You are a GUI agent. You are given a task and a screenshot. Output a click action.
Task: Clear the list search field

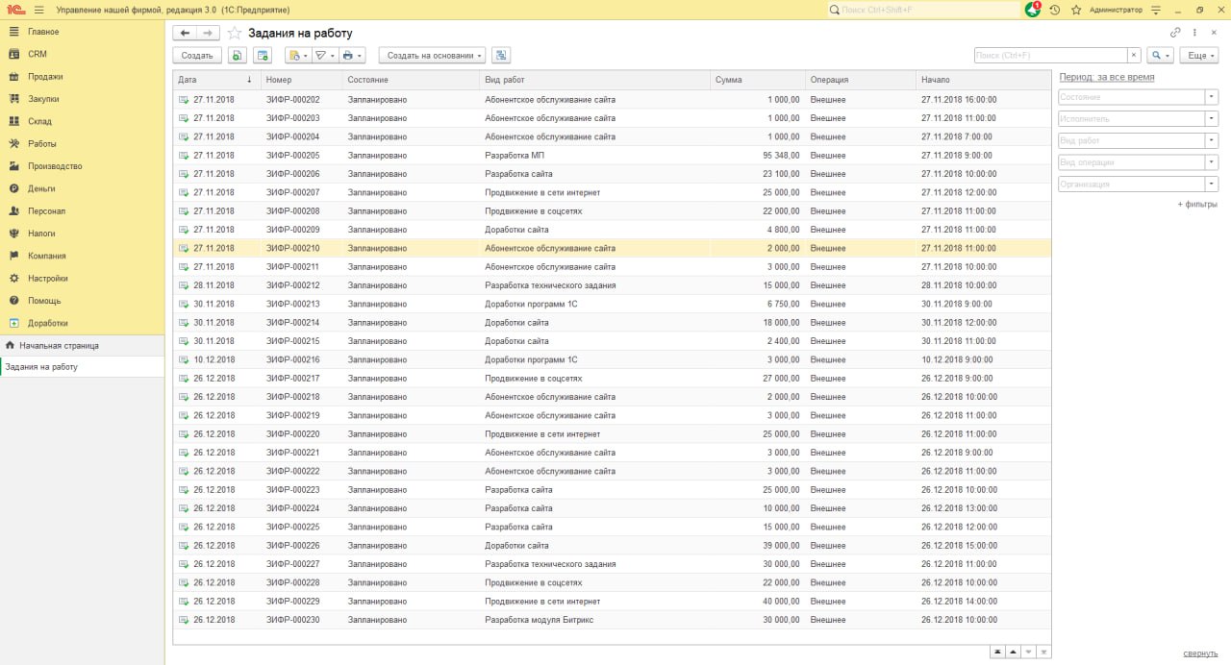click(1134, 56)
